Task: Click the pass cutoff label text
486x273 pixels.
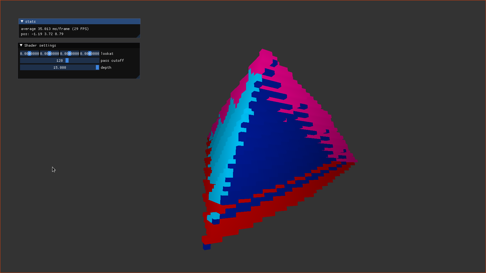Action: [x=112, y=61]
